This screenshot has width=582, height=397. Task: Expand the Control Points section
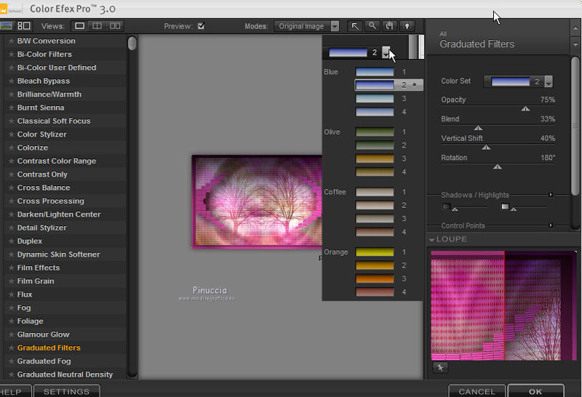pos(551,226)
